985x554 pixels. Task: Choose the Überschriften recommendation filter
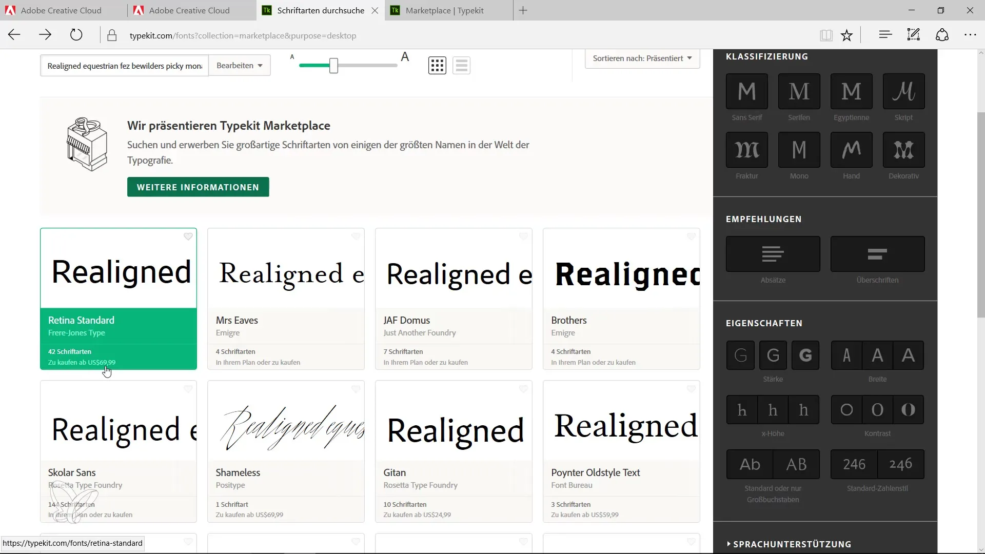[877, 254]
